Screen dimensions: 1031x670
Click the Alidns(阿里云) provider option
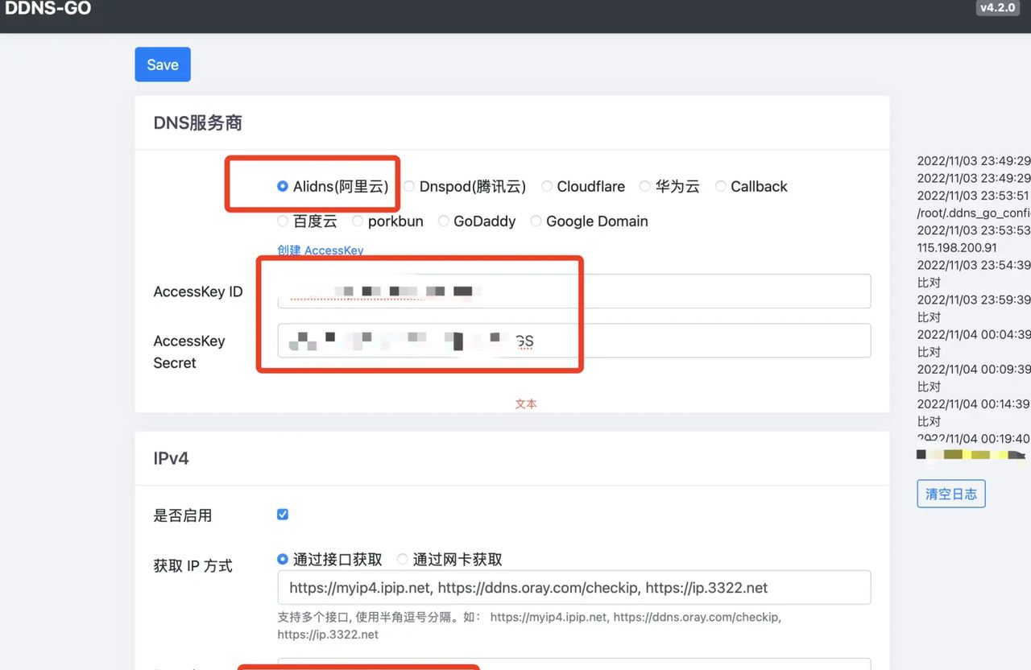(283, 186)
